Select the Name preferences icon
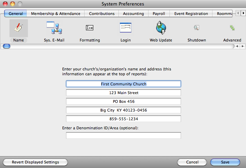246x168 pixels. 19,29
